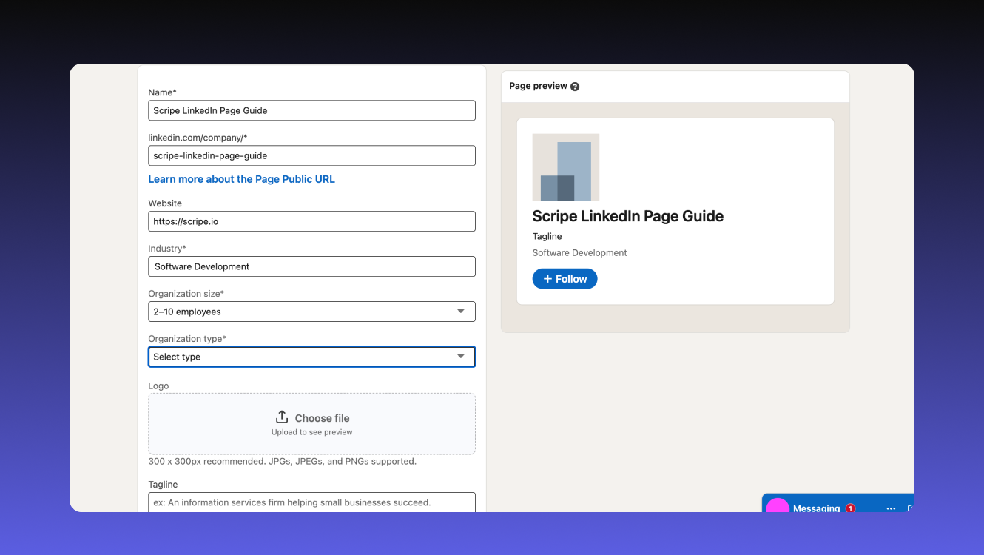Select the Industry input field
The height and width of the screenshot is (555, 984).
pos(311,266)
